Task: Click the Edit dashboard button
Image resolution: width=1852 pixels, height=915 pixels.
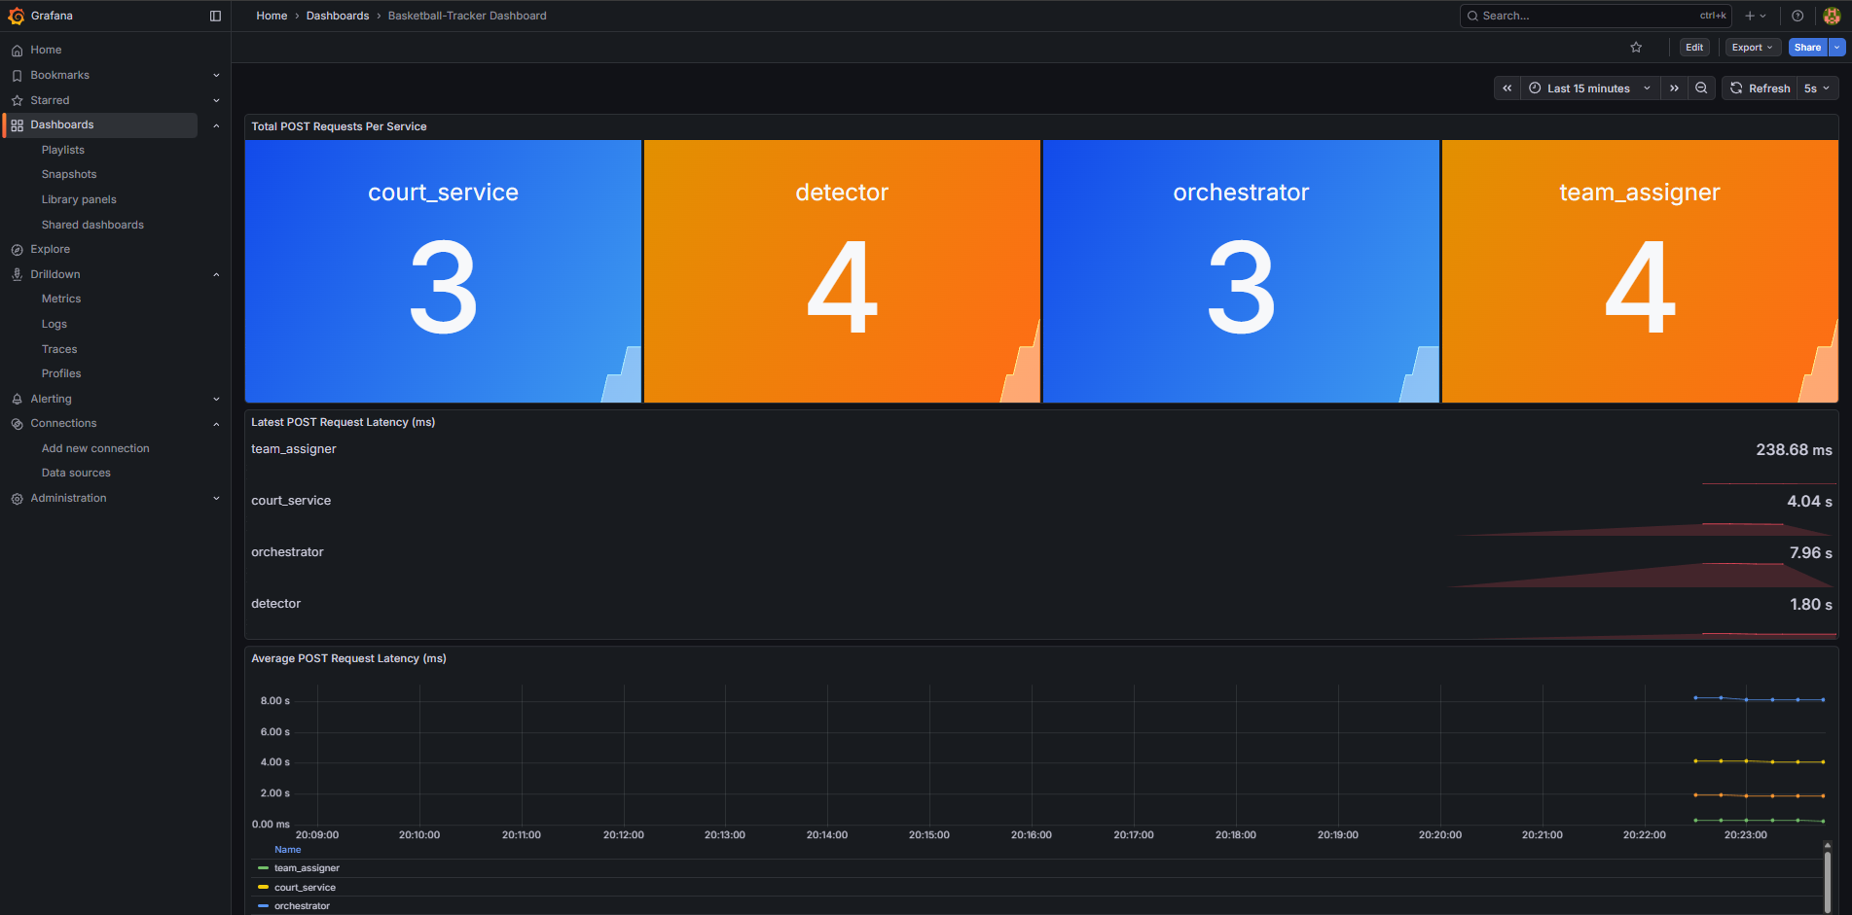Action: [1694, 48]
